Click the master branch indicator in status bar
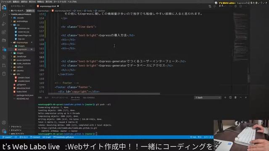The image size is (269, 151). pos(7,137)
